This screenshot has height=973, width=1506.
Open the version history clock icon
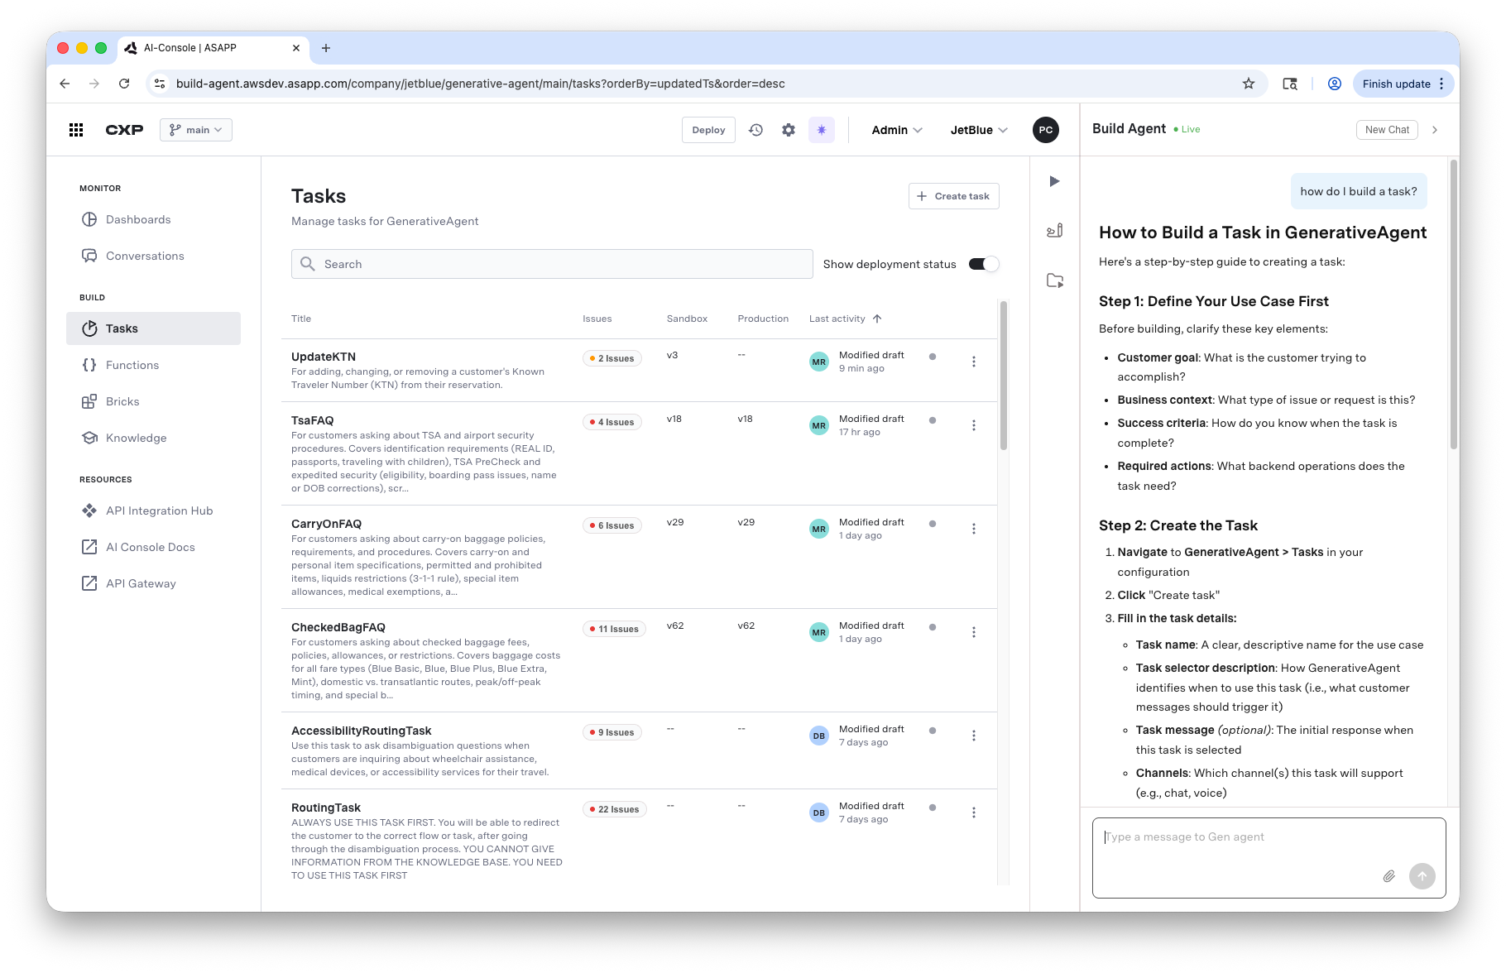pyautogui.click(x=755, y=130)
